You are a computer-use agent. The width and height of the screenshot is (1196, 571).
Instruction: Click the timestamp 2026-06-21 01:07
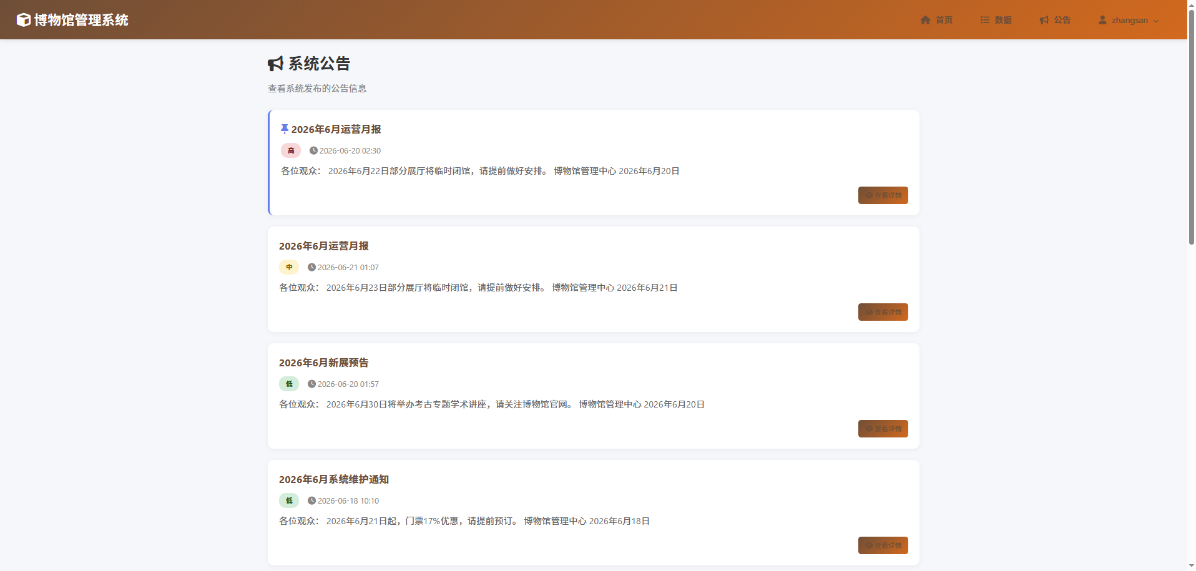tap(348, 267)
